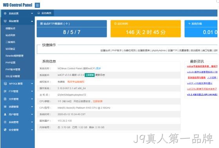Open the 更新日志 link
Image resolution: width=219 pixels, height=148 pixels.
pos(100,75)
